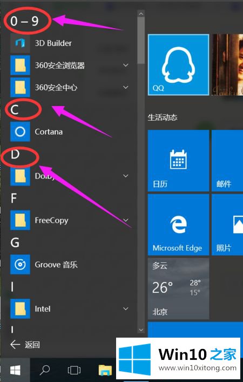
Task: Open the 日历 calendar tile
Action: click(x=178, y=161)
